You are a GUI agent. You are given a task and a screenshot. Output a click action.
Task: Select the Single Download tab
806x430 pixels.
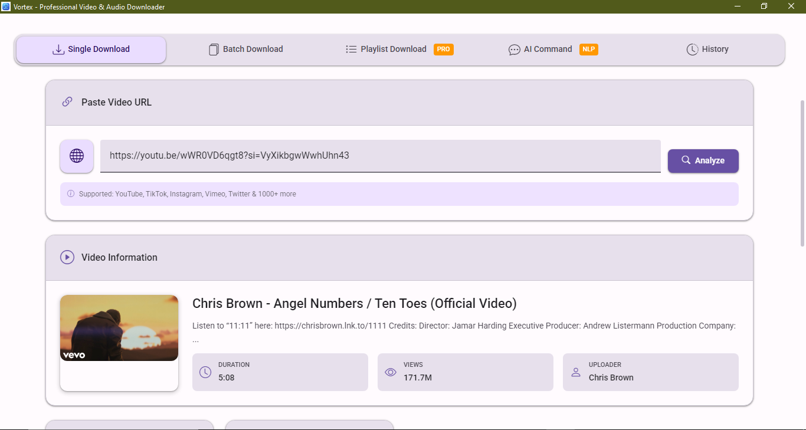coord(91,50)
